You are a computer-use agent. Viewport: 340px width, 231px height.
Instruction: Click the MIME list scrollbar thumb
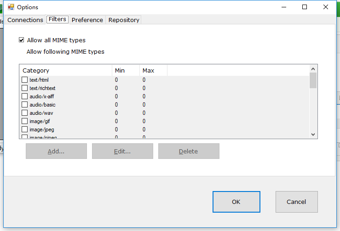pos(313,80)
